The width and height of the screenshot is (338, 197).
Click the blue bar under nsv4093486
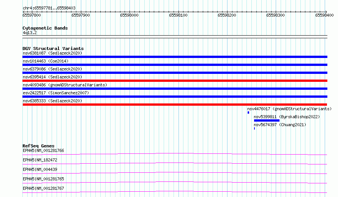(175, 89)
